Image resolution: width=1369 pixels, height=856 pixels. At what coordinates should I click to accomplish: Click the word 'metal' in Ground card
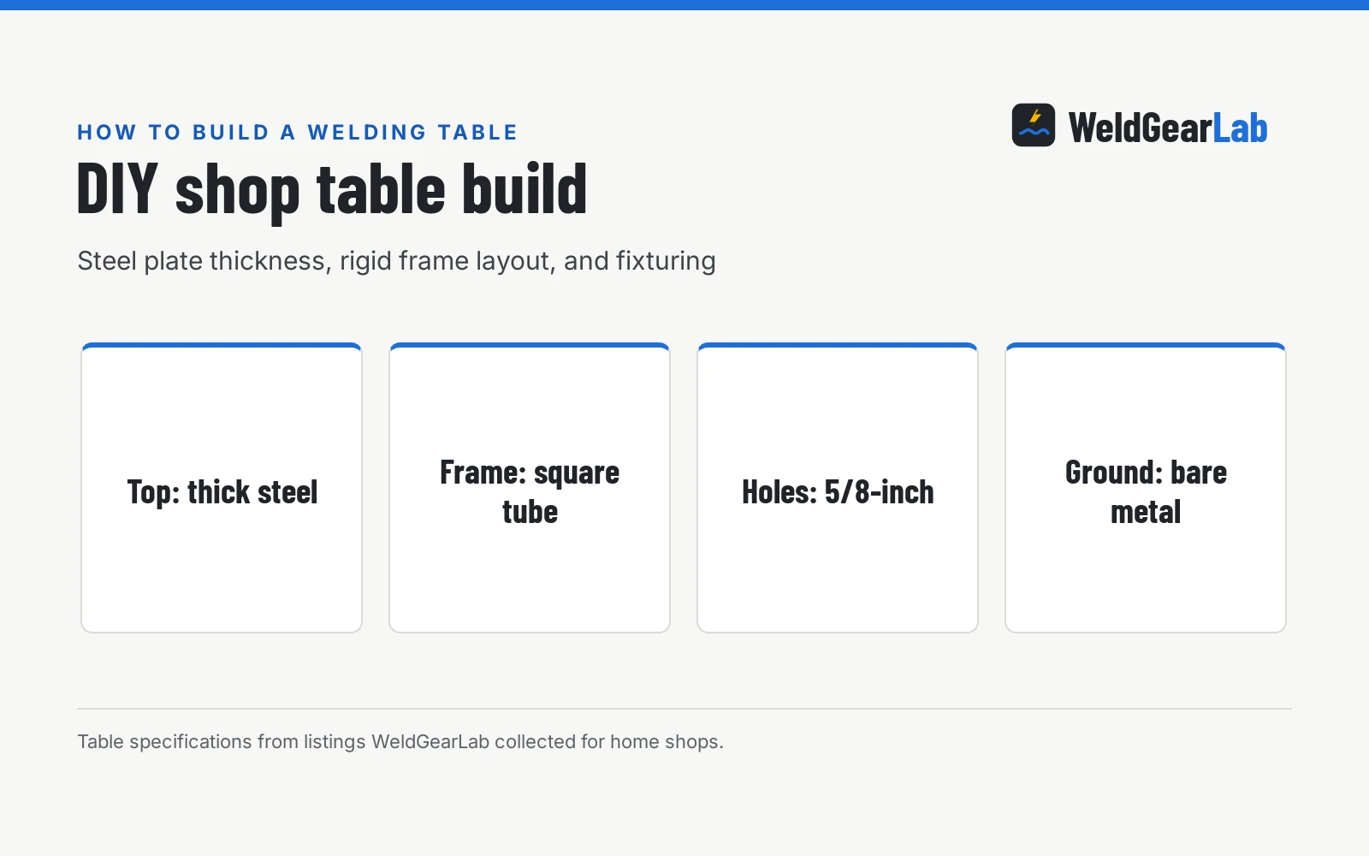tap(1146, 512)
